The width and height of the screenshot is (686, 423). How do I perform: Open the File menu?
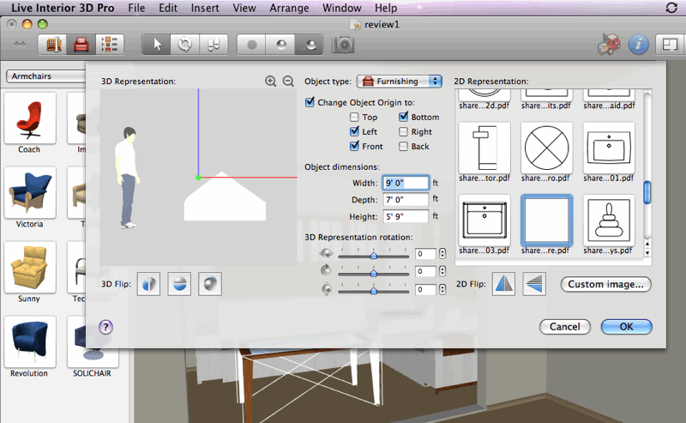136,8
